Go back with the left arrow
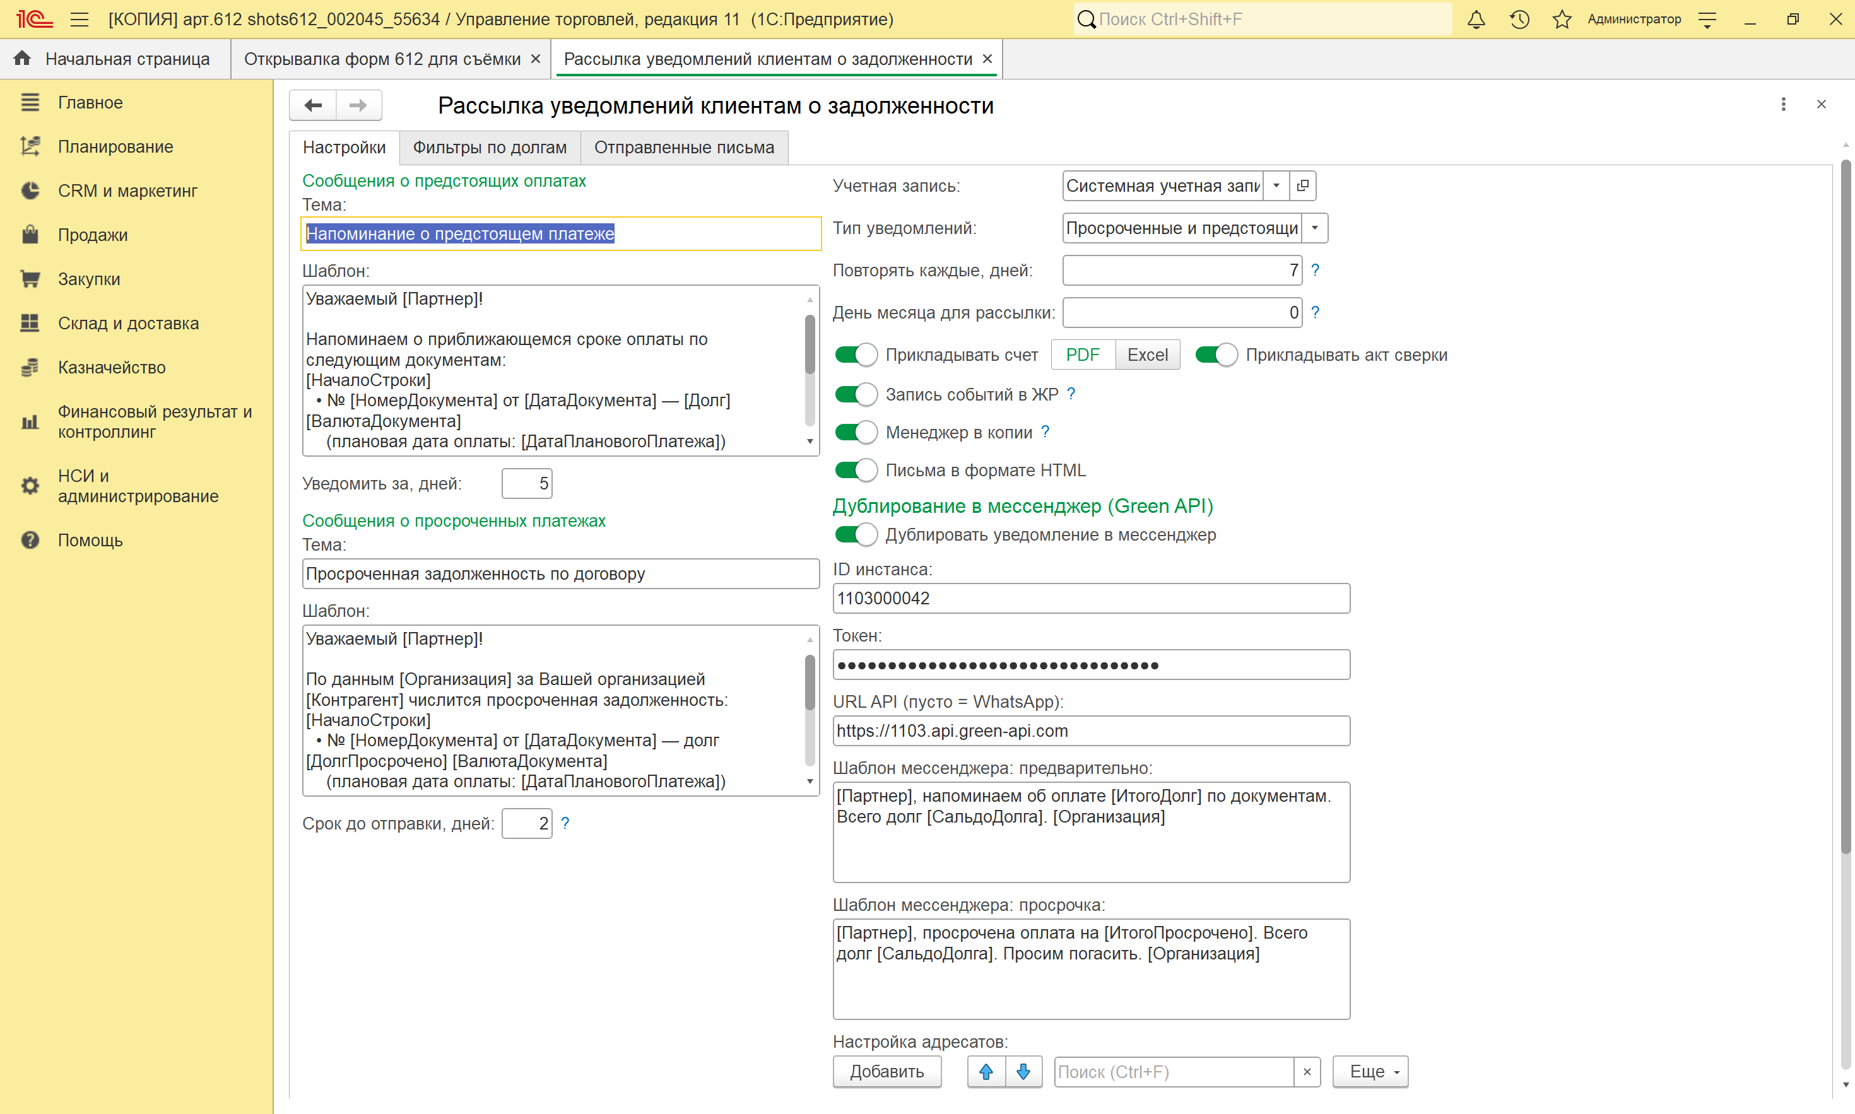This screenshot has height=1114, width=1855. 313,105
